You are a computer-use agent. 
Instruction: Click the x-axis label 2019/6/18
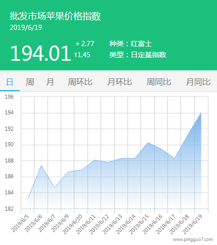(x=179, y=225)
